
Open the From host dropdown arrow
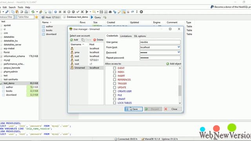tap(179, 47)
